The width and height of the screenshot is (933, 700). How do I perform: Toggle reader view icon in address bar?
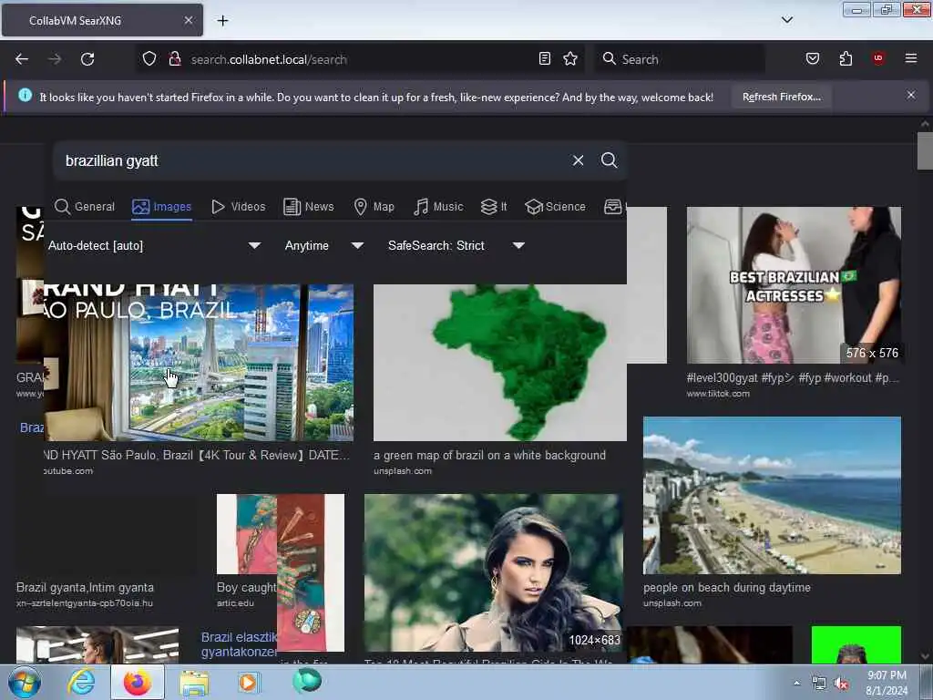[x=545, y=58]
